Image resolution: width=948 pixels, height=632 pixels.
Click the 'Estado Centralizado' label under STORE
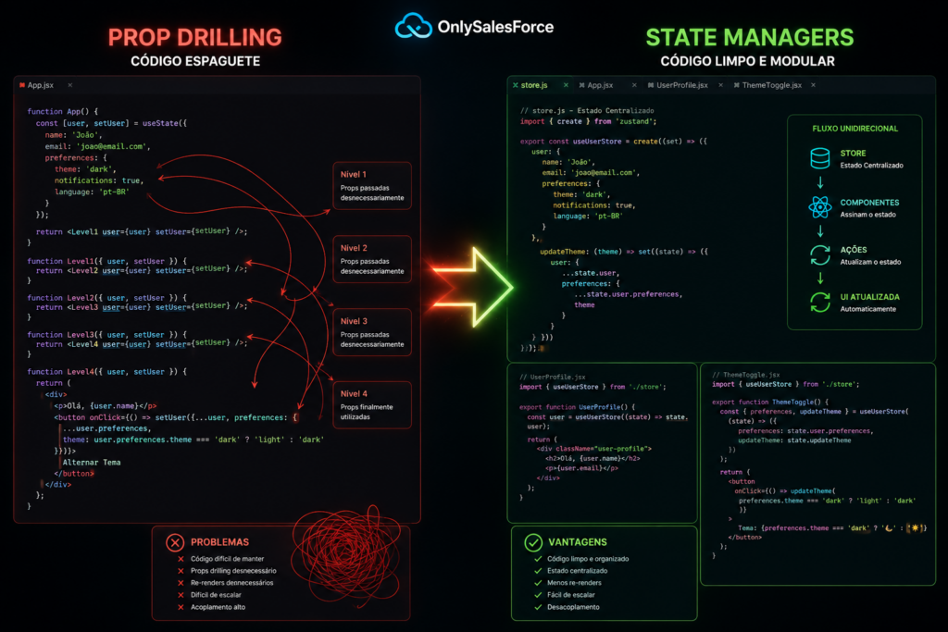point(871,166)
